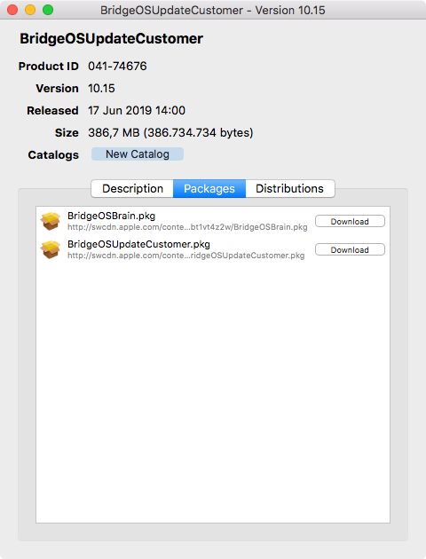The image size is (426, 559).
Task: Click the window title bar text
Action: (x=213, y=11)
